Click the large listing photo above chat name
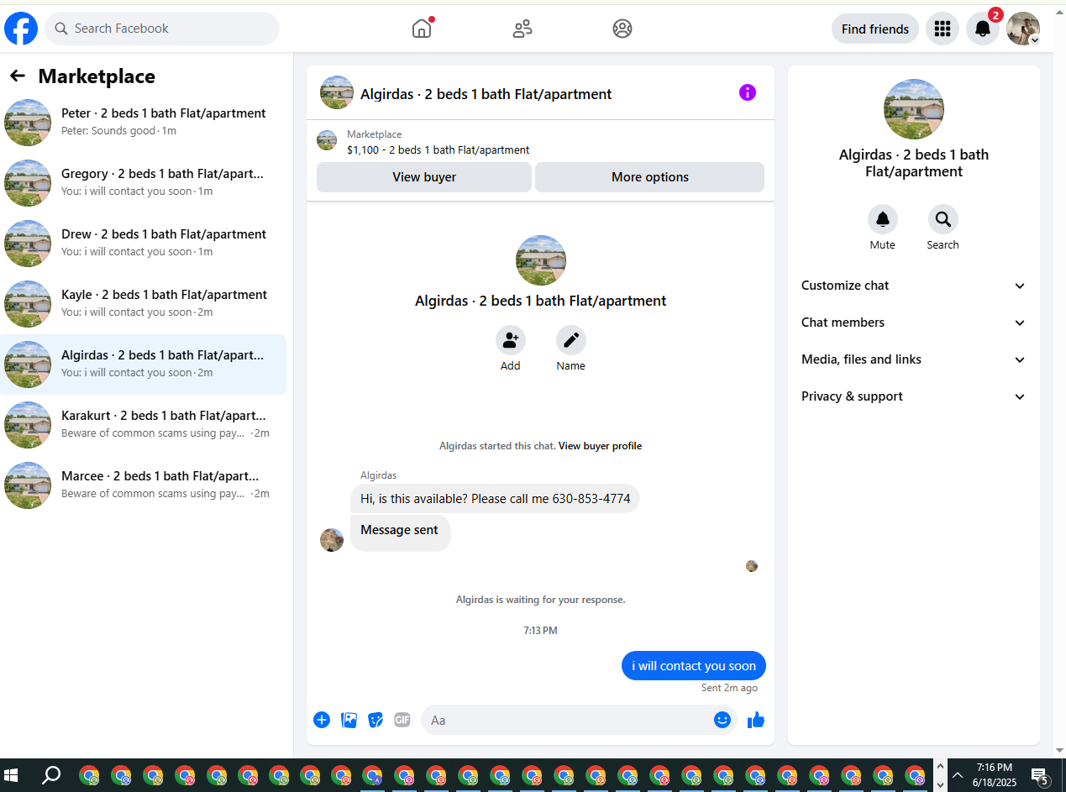This screenshot has height=792, width=1066. 541,260
